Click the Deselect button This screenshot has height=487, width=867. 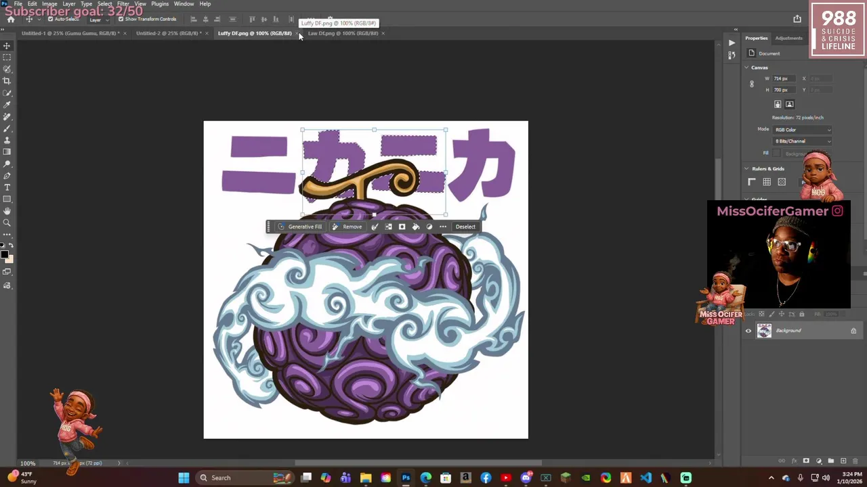[465, 227]
